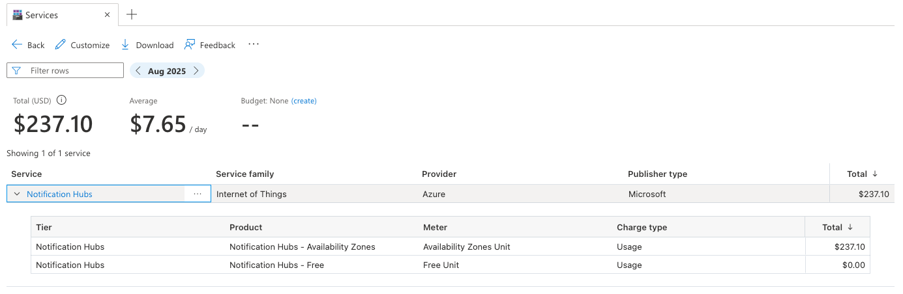903x294 pixels.
Task: Click the Internet of Things cell
Action: (252, 194)
